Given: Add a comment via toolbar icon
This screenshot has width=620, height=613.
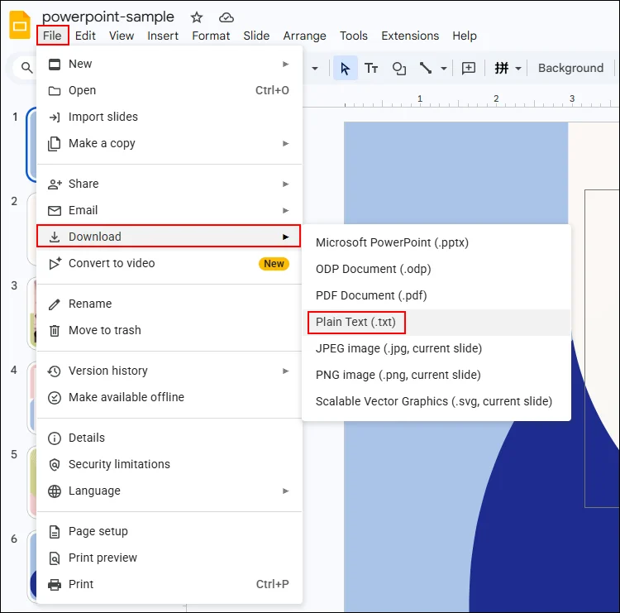Looking at the screenshot, I should (469, 68).
